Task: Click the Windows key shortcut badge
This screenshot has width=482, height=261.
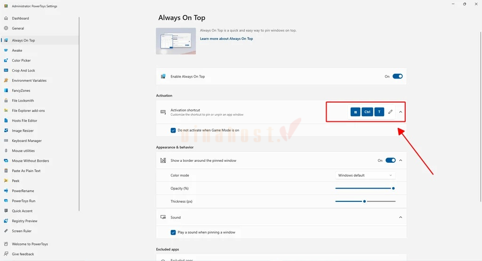Action: point(355,112)
